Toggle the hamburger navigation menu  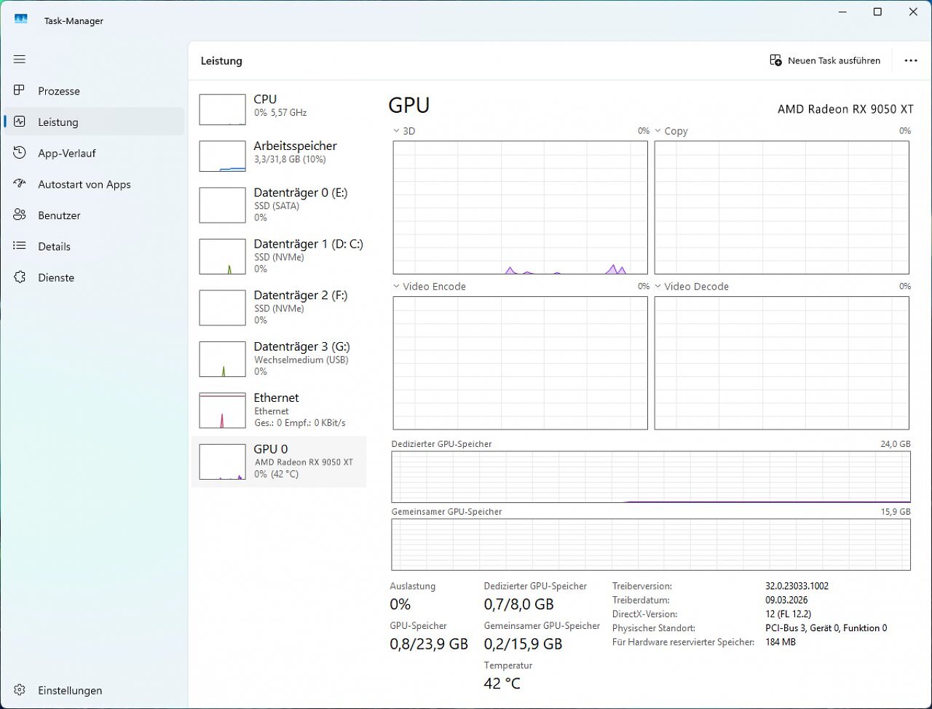coord(20,60)
